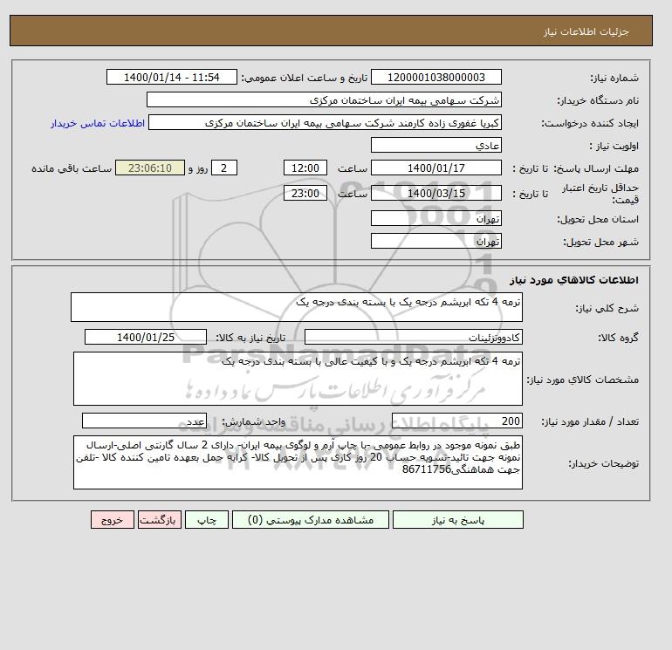Click the استان محل تحویل label
Image resolution: width=672 pixels, height=650 pixels.
click(598, 219)
